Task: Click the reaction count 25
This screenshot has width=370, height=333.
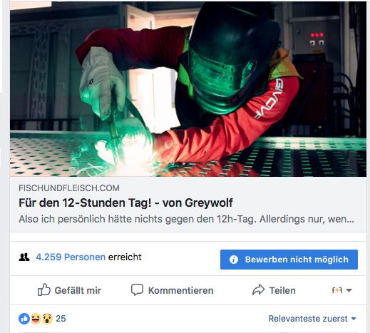Action: [61, 319]
